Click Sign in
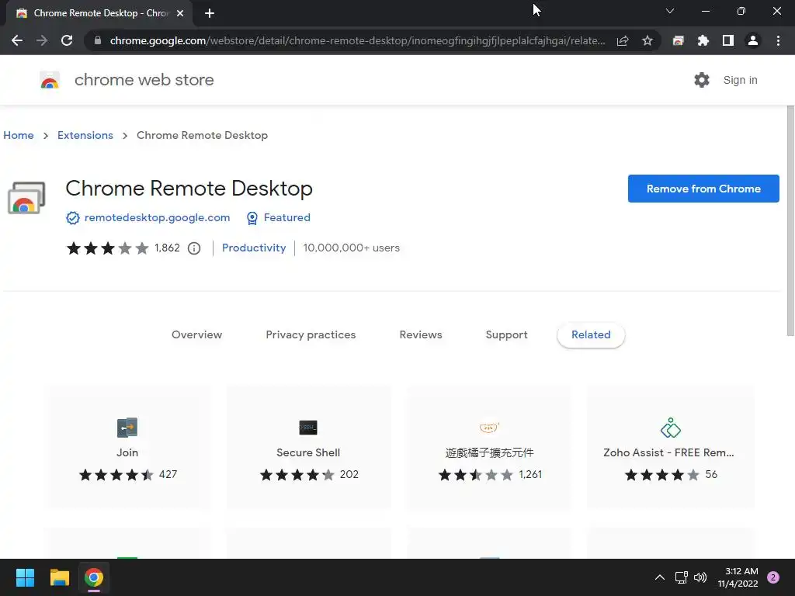The height and width of the screenshot is (596, 795). (x=740, y=80)
